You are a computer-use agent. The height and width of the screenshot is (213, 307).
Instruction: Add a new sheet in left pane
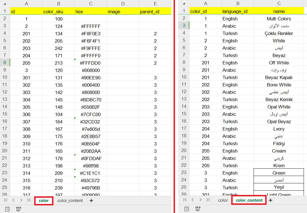pyautogui.click(x=91, y=201)
